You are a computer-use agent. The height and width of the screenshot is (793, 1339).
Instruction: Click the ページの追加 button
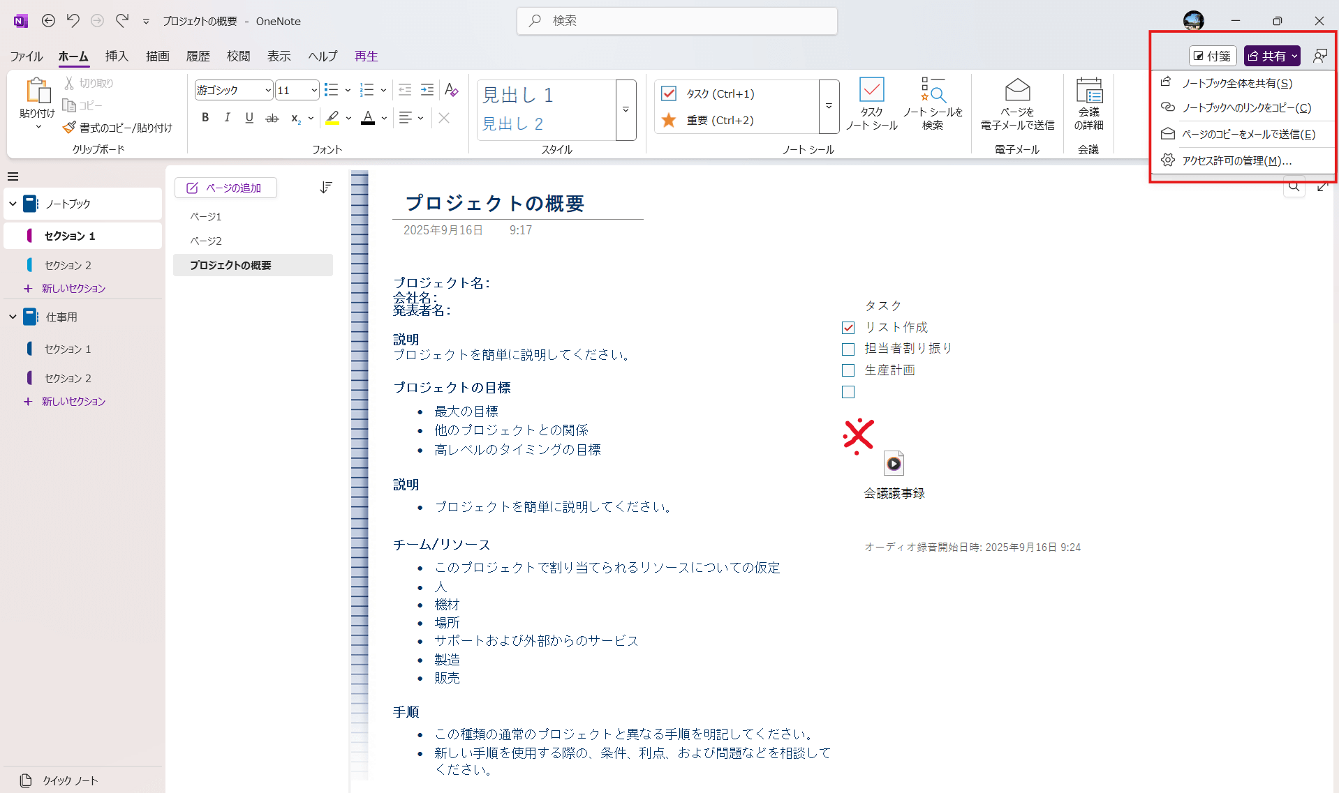225,188
